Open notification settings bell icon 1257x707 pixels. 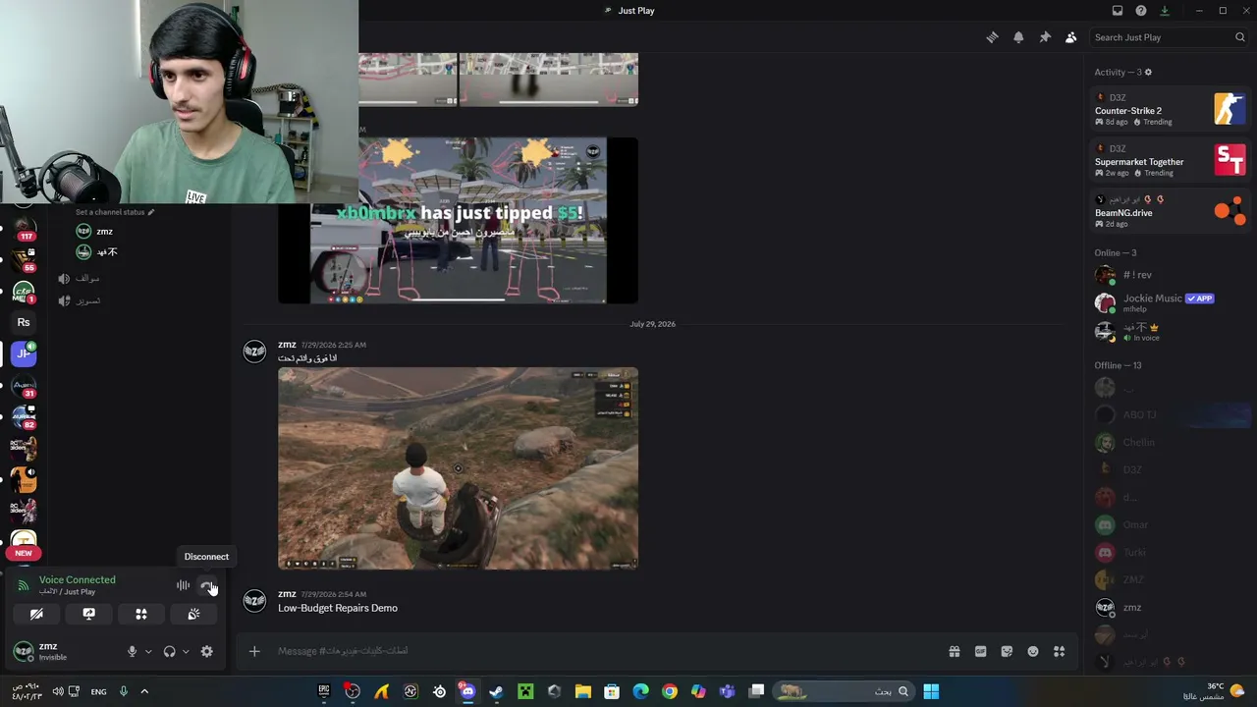(1018, 37)
